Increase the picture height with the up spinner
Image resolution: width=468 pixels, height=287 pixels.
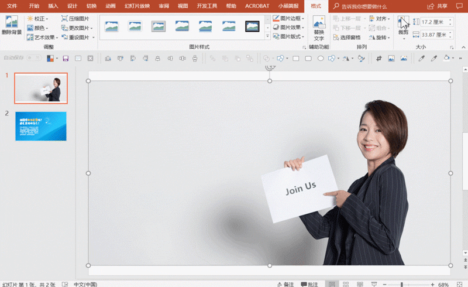tap(450, 20)
